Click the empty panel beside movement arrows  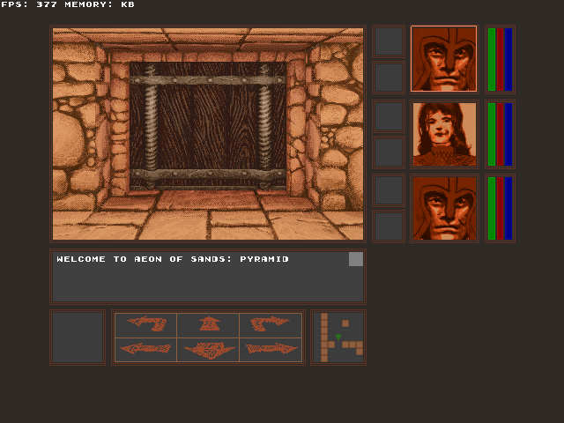pyautogui.click(x=78, y=338)
